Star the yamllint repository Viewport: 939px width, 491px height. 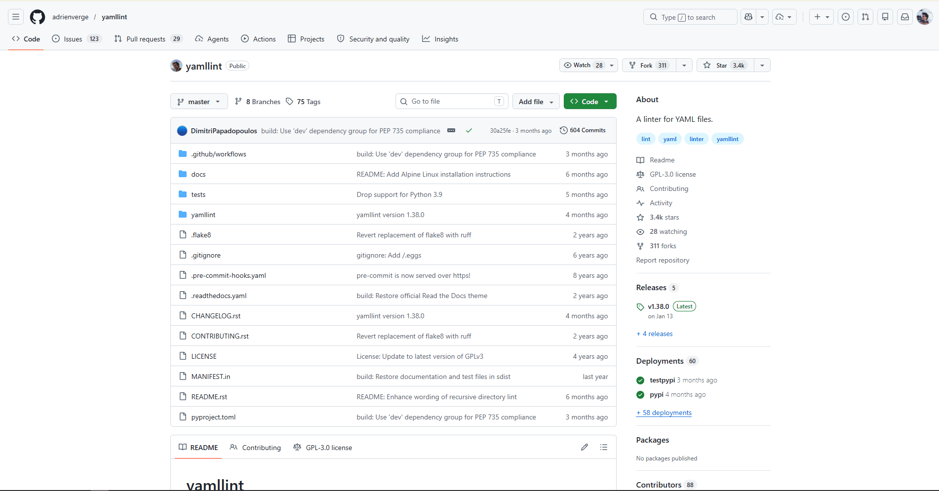pos(725,65)
